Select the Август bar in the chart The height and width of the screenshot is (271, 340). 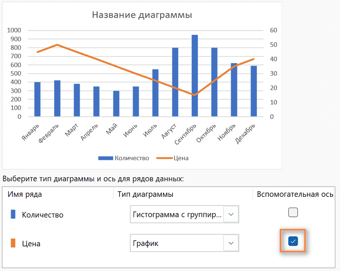point(175,82)
